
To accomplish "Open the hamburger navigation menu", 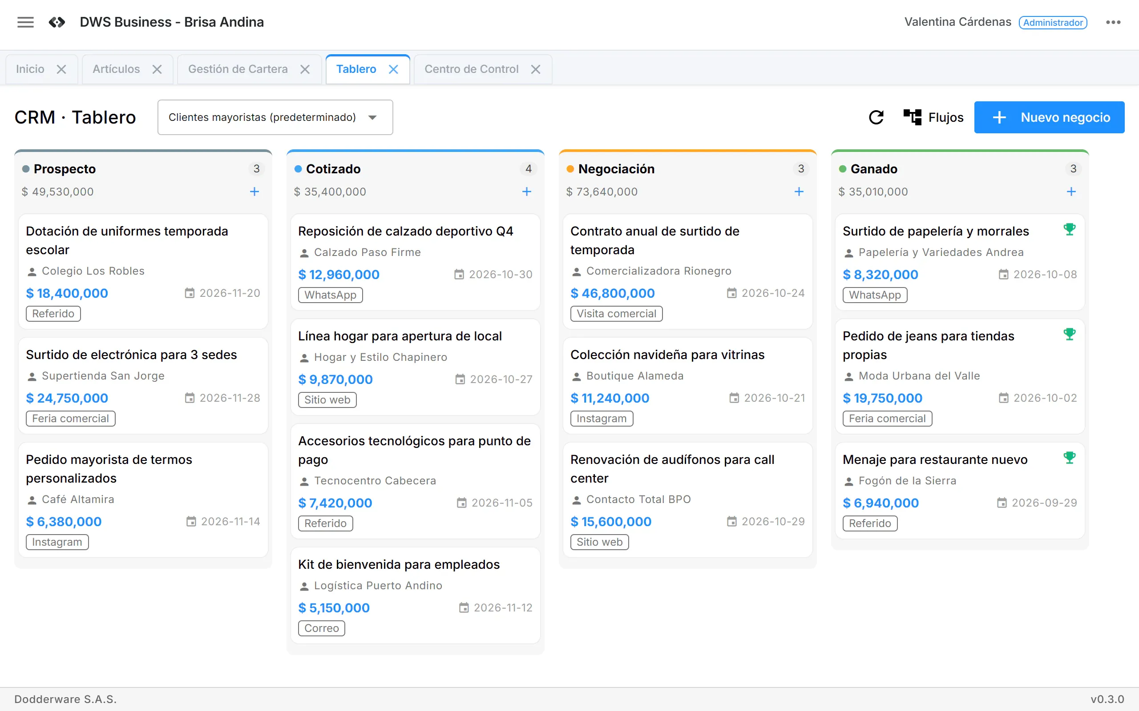I will coord(25,22).
